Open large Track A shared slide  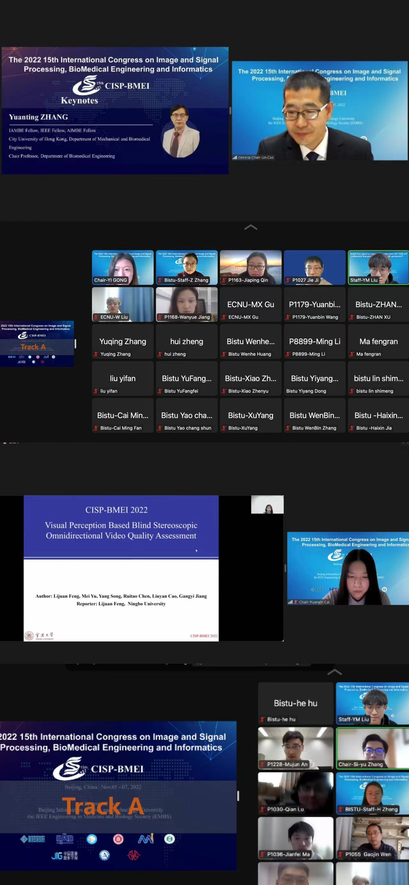coord(118,796)
